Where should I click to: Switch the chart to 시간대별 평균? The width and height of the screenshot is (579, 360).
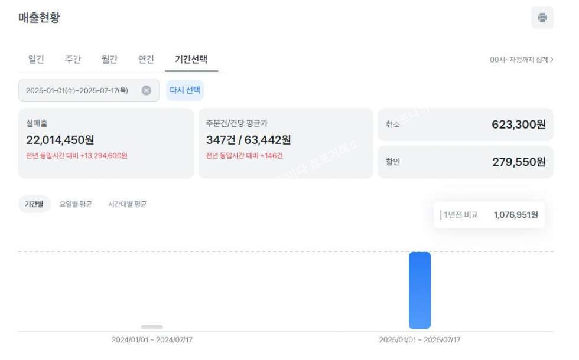tap(128, 204)
